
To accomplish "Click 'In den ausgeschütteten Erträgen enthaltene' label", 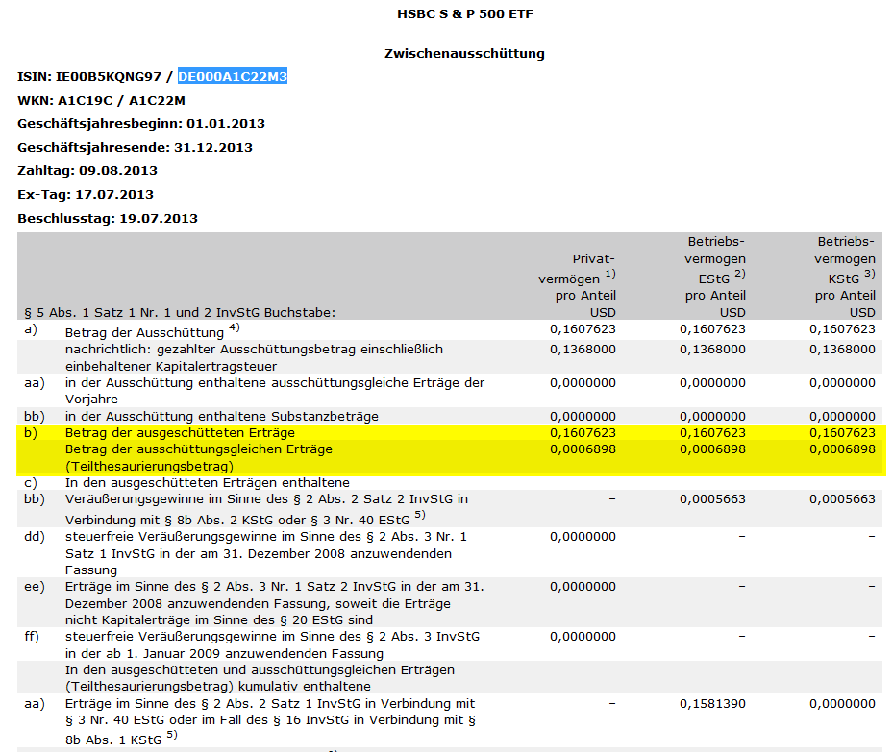I will 208,483.
